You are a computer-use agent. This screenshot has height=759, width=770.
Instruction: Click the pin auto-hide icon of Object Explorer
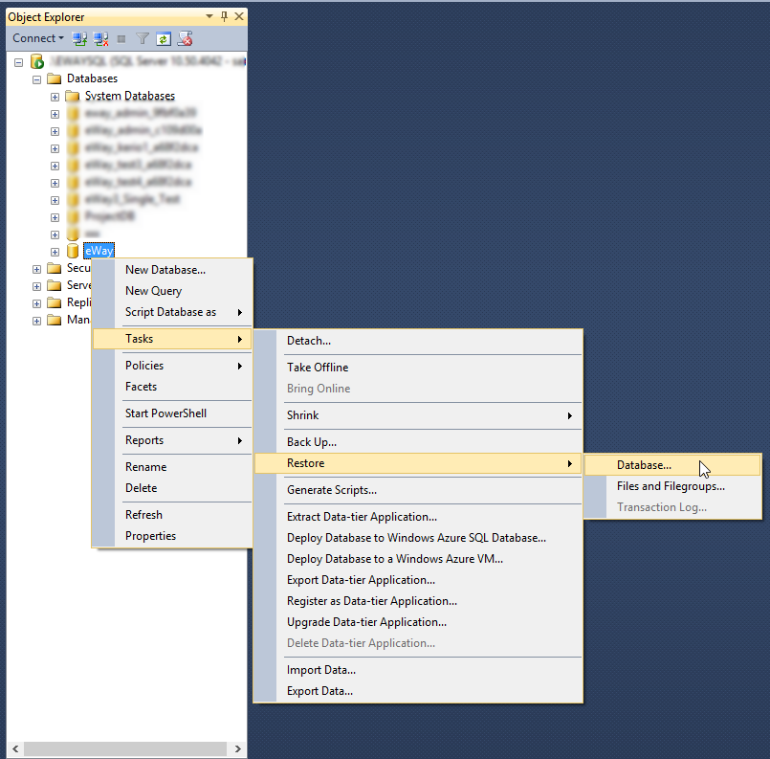point(225,16)
